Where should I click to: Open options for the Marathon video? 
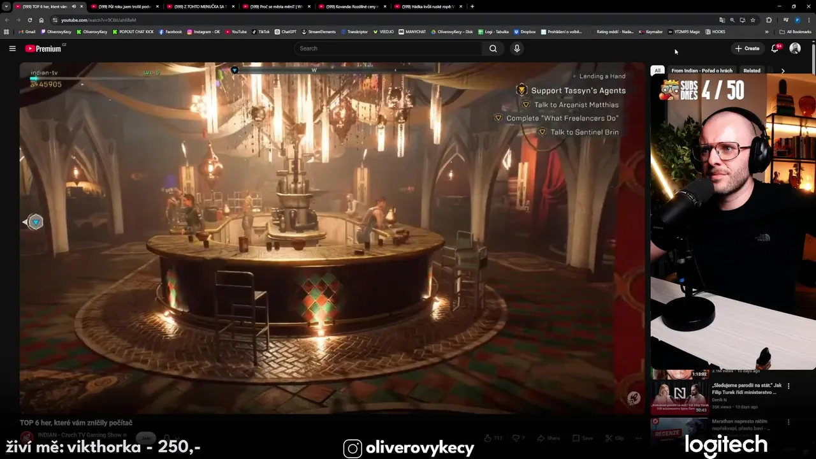[789, 421]
